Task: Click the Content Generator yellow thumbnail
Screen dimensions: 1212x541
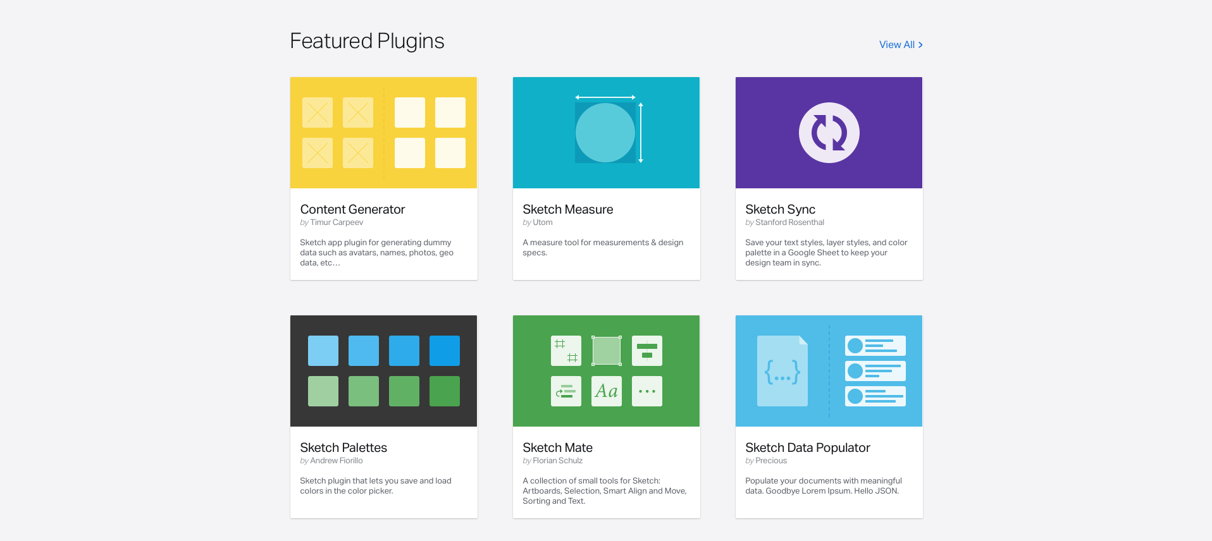Action: [x=383, y=133]
